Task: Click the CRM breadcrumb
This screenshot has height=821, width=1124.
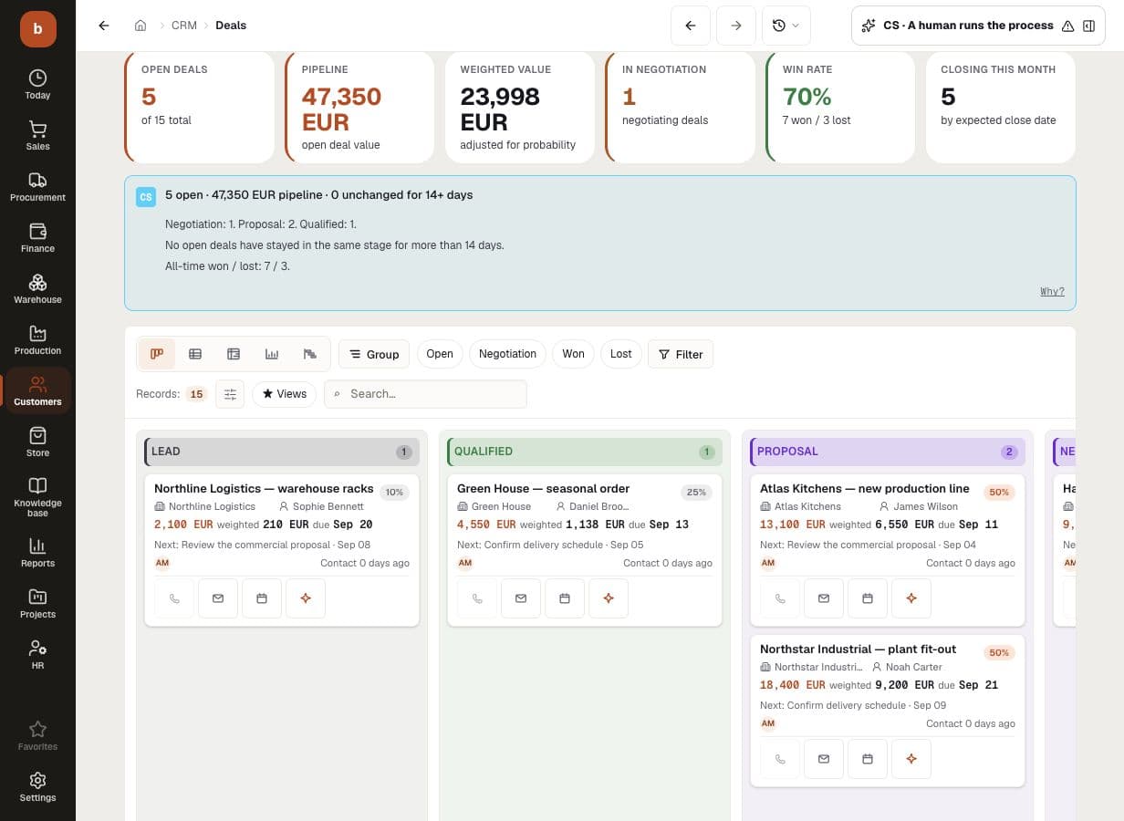Action: click(x=184, y=26)
